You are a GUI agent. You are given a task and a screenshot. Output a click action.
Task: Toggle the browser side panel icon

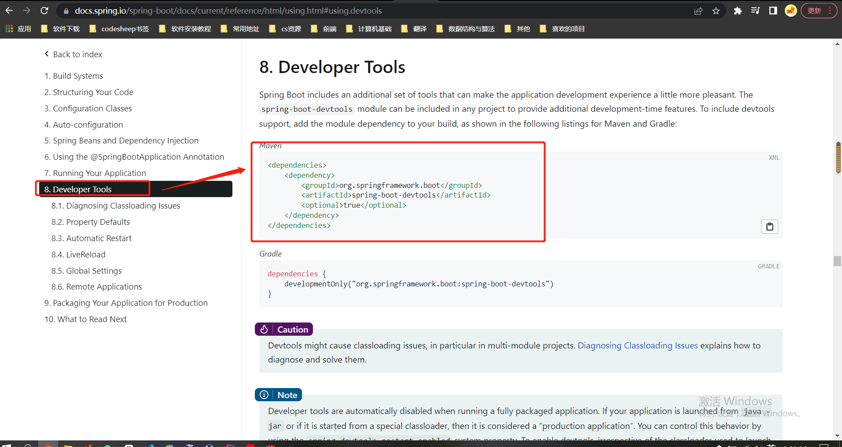click(773, 11)
